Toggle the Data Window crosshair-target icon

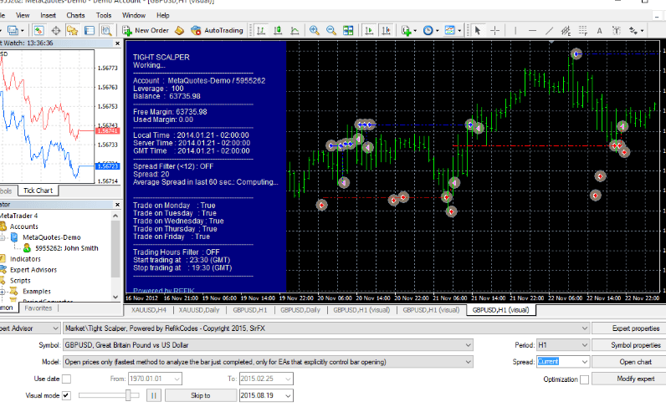pyautogui.click(x=56, y=31)
